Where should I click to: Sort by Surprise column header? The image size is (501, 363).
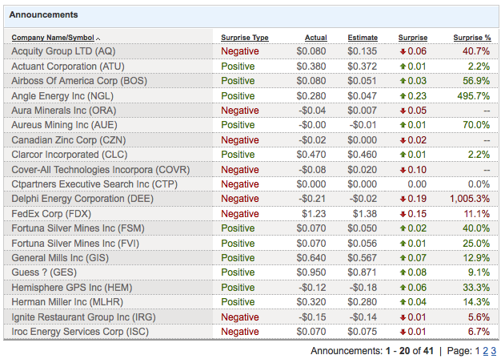point(413,38)
